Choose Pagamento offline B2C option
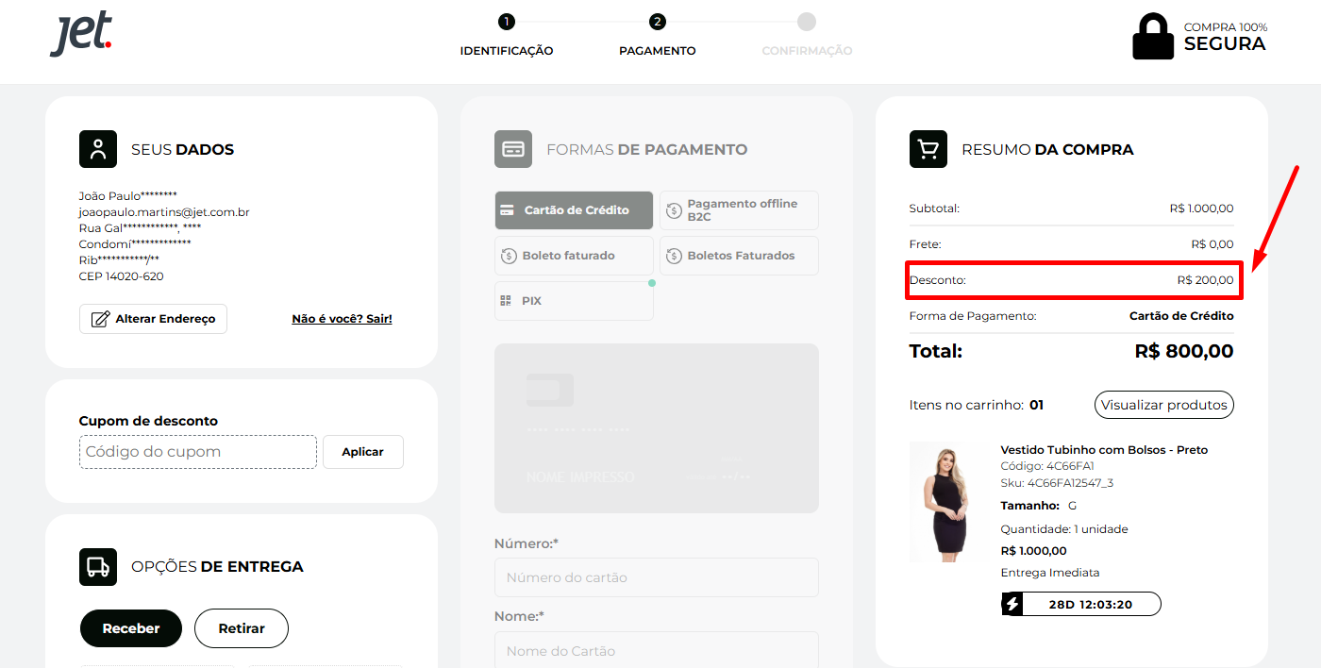 coord(739,210)
